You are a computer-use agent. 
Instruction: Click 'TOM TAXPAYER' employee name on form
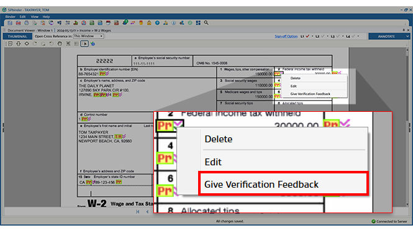[93, 132]
